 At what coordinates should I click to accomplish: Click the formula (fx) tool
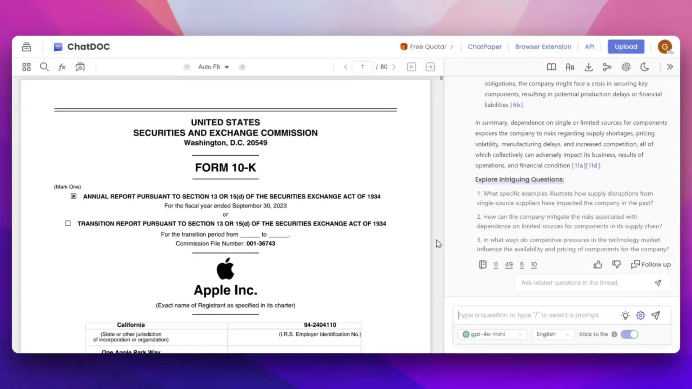coord(62,67)
